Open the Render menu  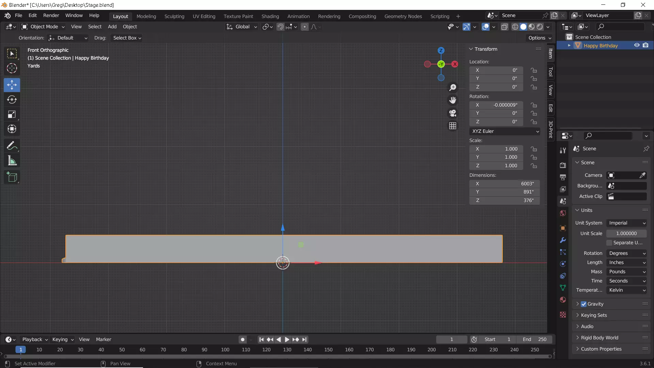(x=51, y=15)
